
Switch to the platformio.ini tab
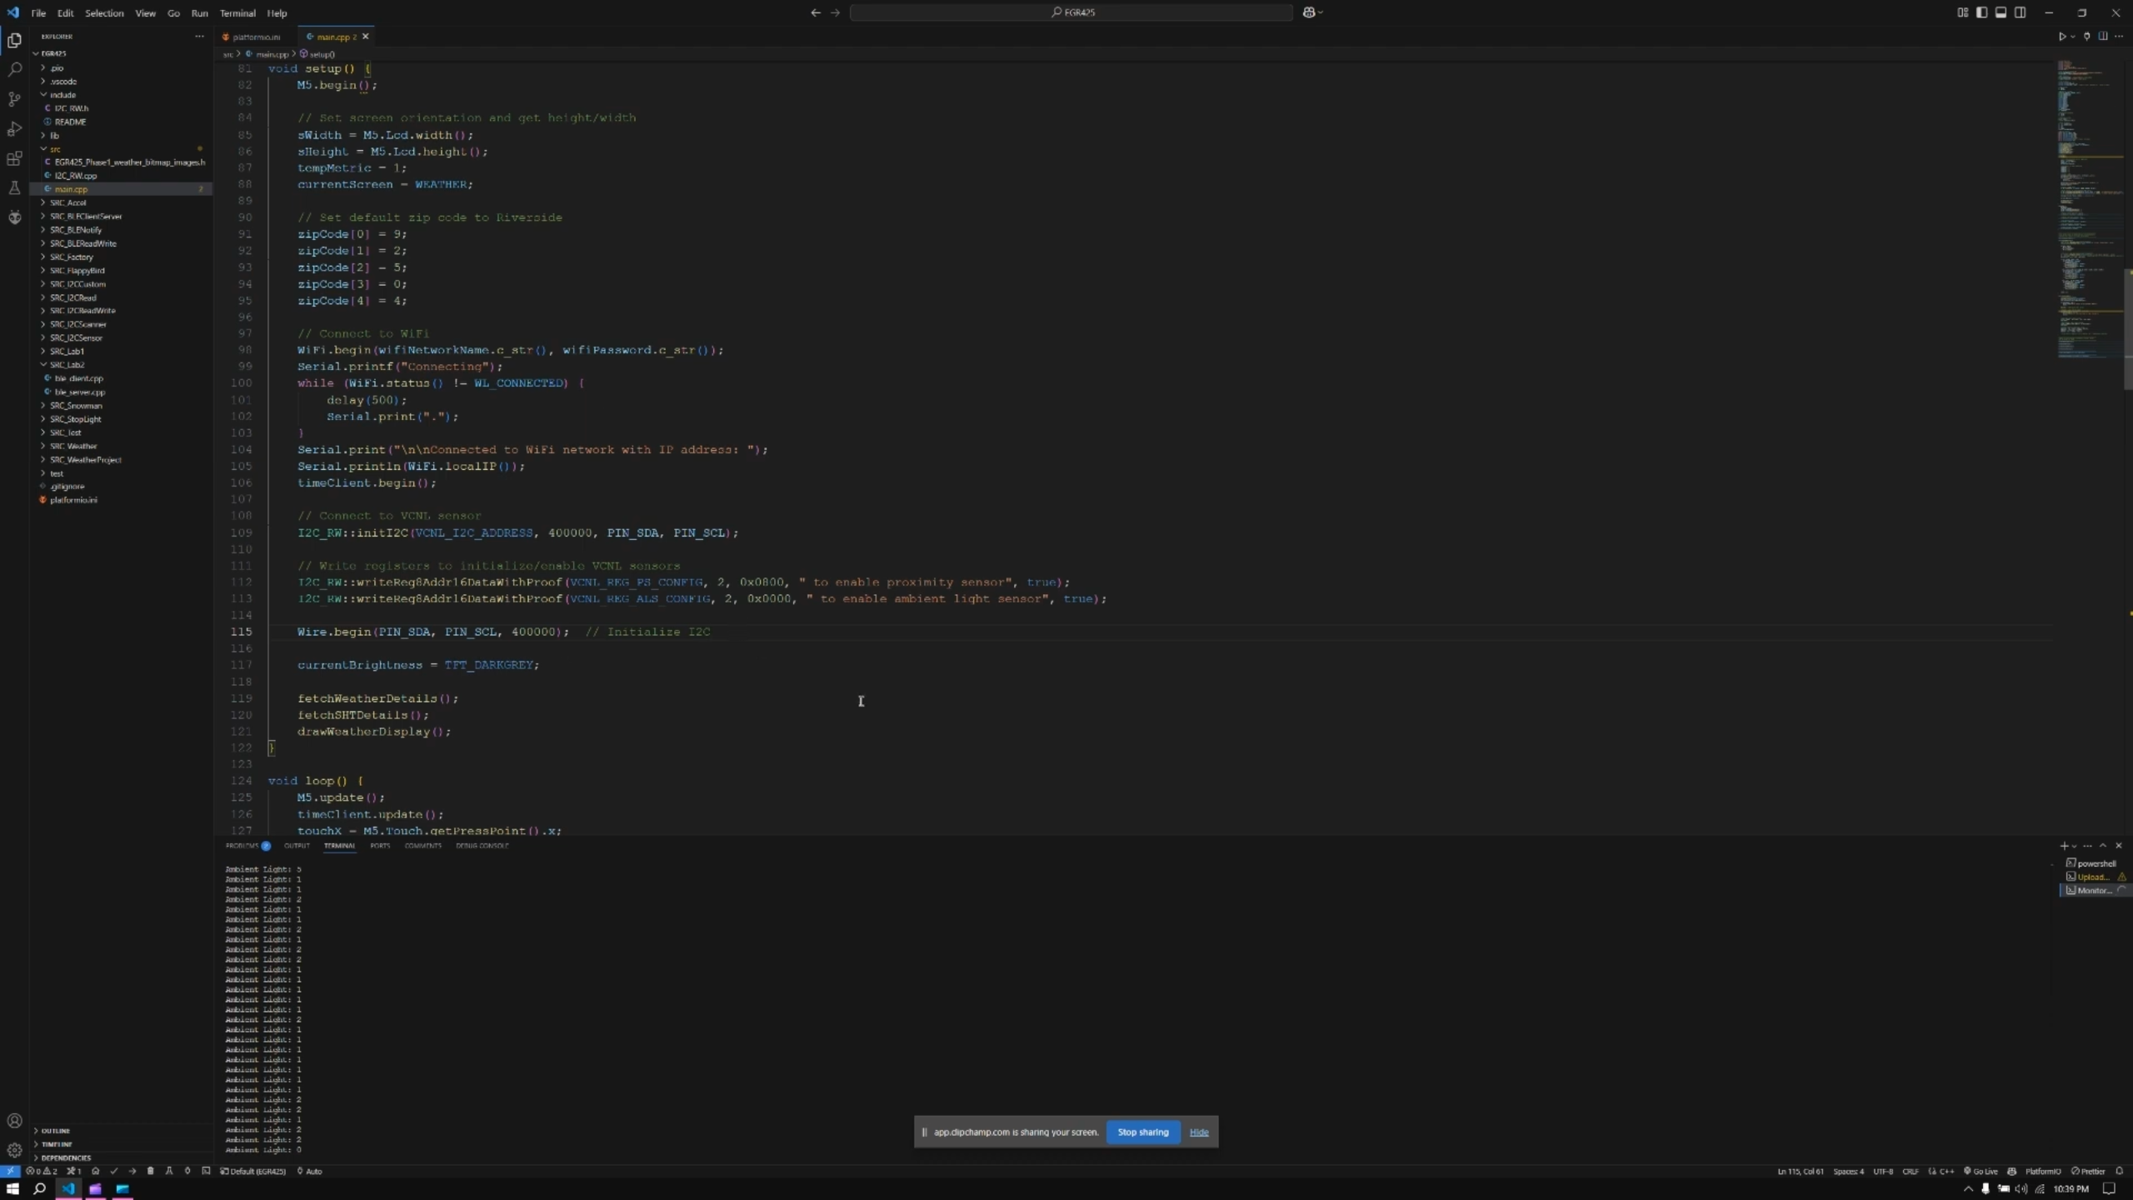(255, 37)
